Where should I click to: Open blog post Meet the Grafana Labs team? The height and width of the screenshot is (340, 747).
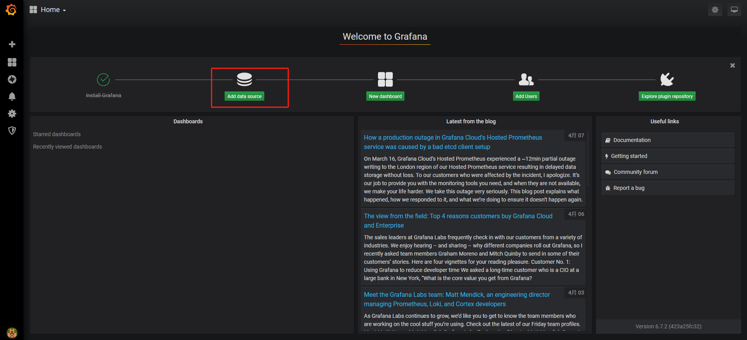457,299
